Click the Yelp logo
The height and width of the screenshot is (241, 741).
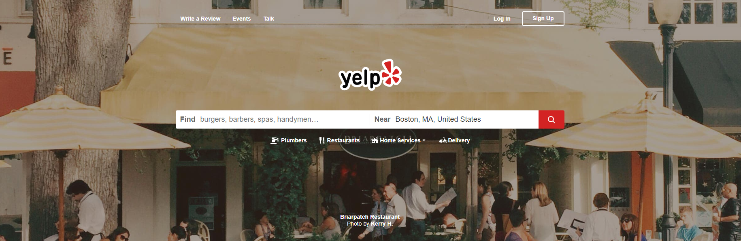pos(370,75)
